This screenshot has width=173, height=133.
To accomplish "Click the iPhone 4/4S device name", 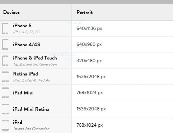I will [x=27, y=45].
